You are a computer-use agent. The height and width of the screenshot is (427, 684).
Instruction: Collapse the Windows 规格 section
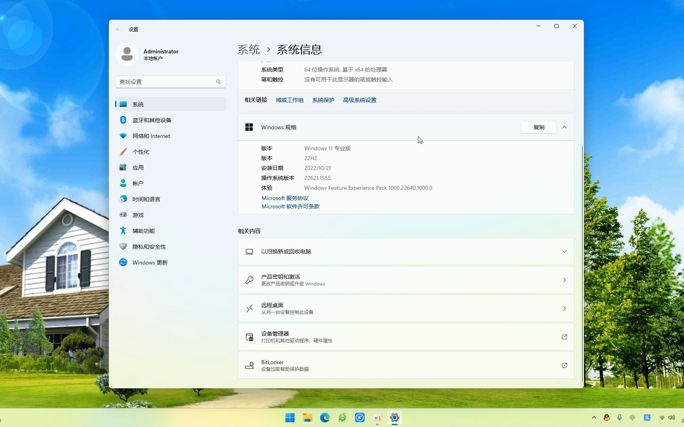tap(564, 127)
